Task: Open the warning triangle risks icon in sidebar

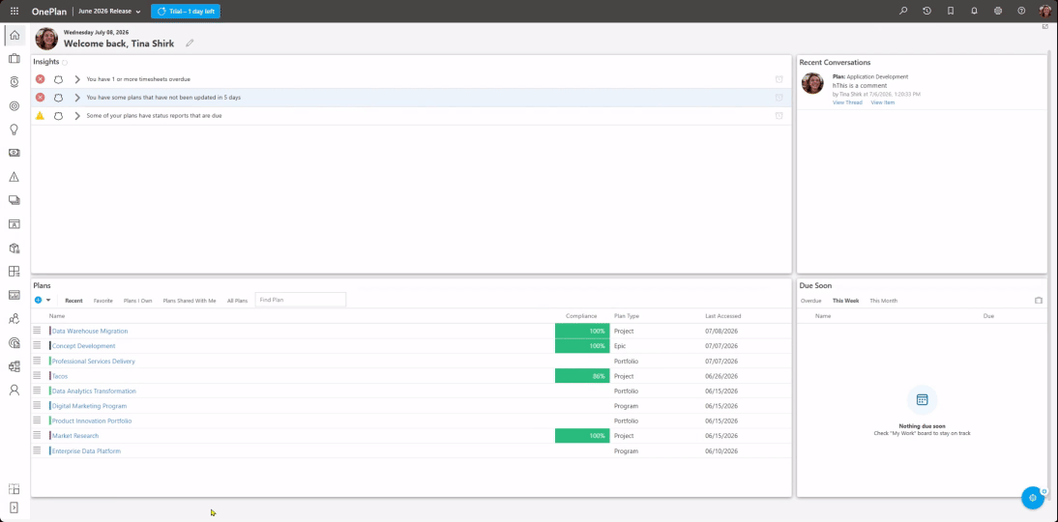Action: tap(15, 177)
